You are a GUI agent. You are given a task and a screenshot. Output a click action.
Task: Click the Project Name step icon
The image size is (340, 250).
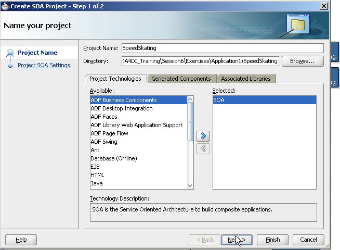[x=9, y=53]
